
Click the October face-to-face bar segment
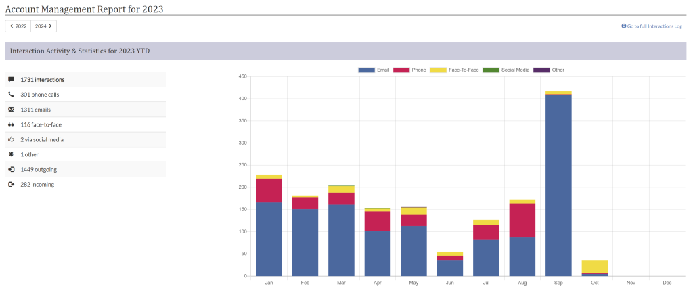coord(595,267)
